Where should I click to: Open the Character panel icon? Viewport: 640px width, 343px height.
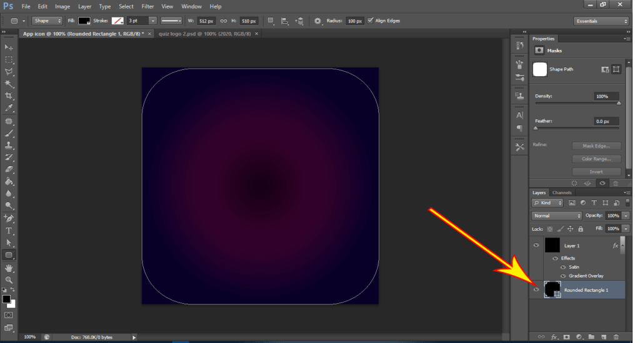519,115
